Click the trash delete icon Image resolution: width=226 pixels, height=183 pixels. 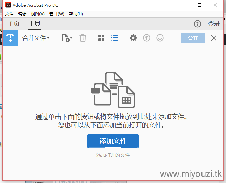(83, 38)
